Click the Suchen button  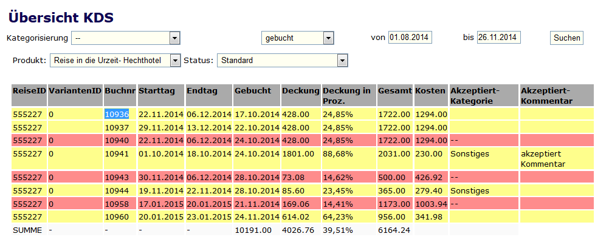(566, 38)
